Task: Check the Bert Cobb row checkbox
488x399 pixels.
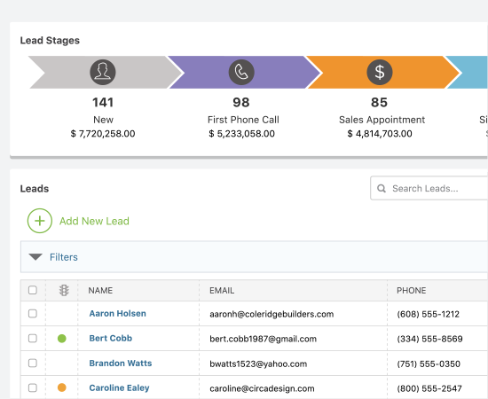Action: pos(33,339)
